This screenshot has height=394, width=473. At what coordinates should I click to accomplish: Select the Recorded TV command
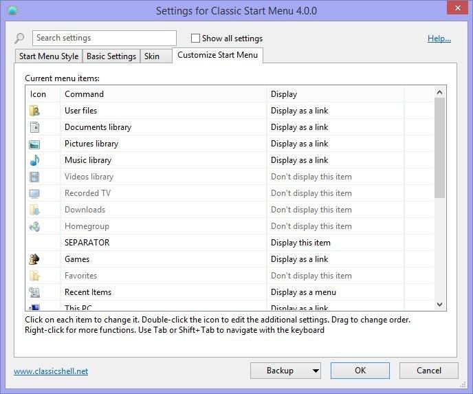pos(87,193)
